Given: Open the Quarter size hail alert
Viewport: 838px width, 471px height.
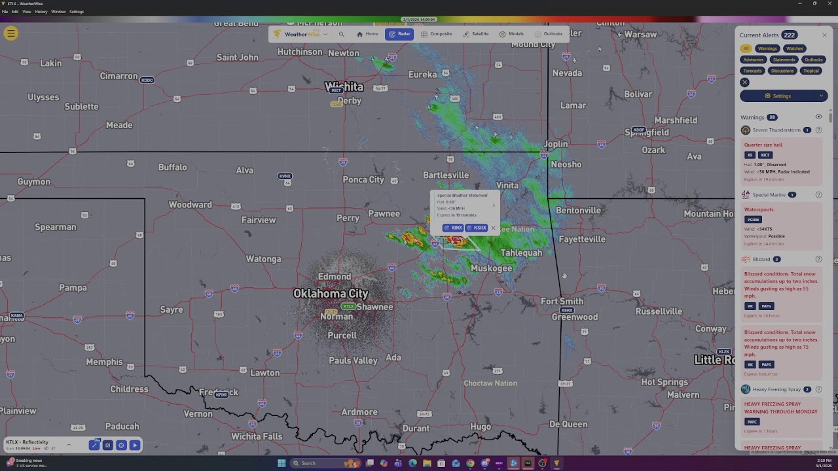Looking at the screenshot, I should tap(781, 162).
